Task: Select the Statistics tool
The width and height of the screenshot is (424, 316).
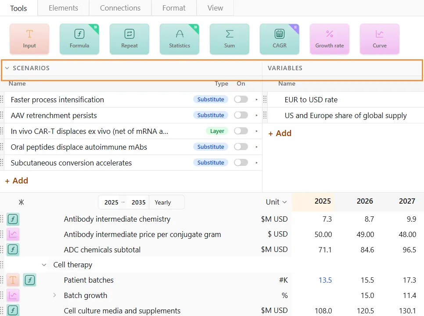Action: coord(179,39)
